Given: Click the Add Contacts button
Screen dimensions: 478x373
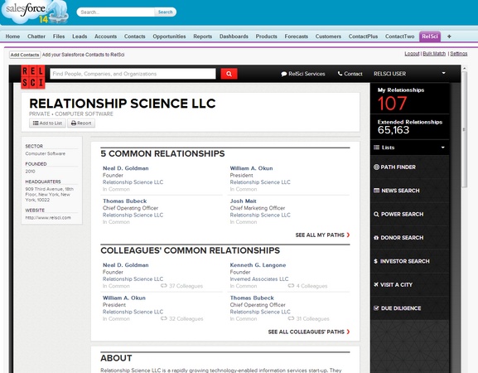Looking at the screenshot, I should coord(25,55).
